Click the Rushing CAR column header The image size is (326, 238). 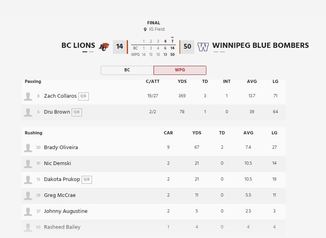[x=168, y=133]
